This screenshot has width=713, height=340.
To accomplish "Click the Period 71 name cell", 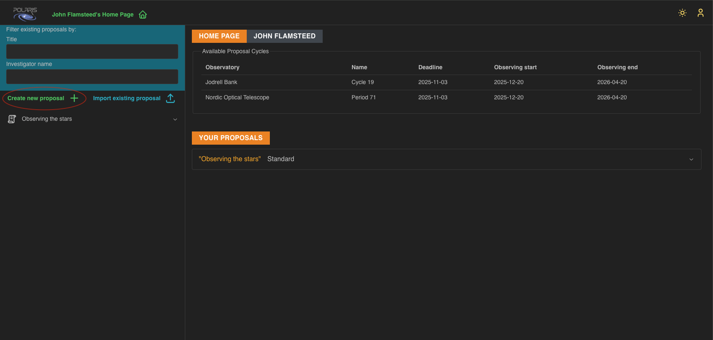I will pyautogui.click(x=364, y=97).
